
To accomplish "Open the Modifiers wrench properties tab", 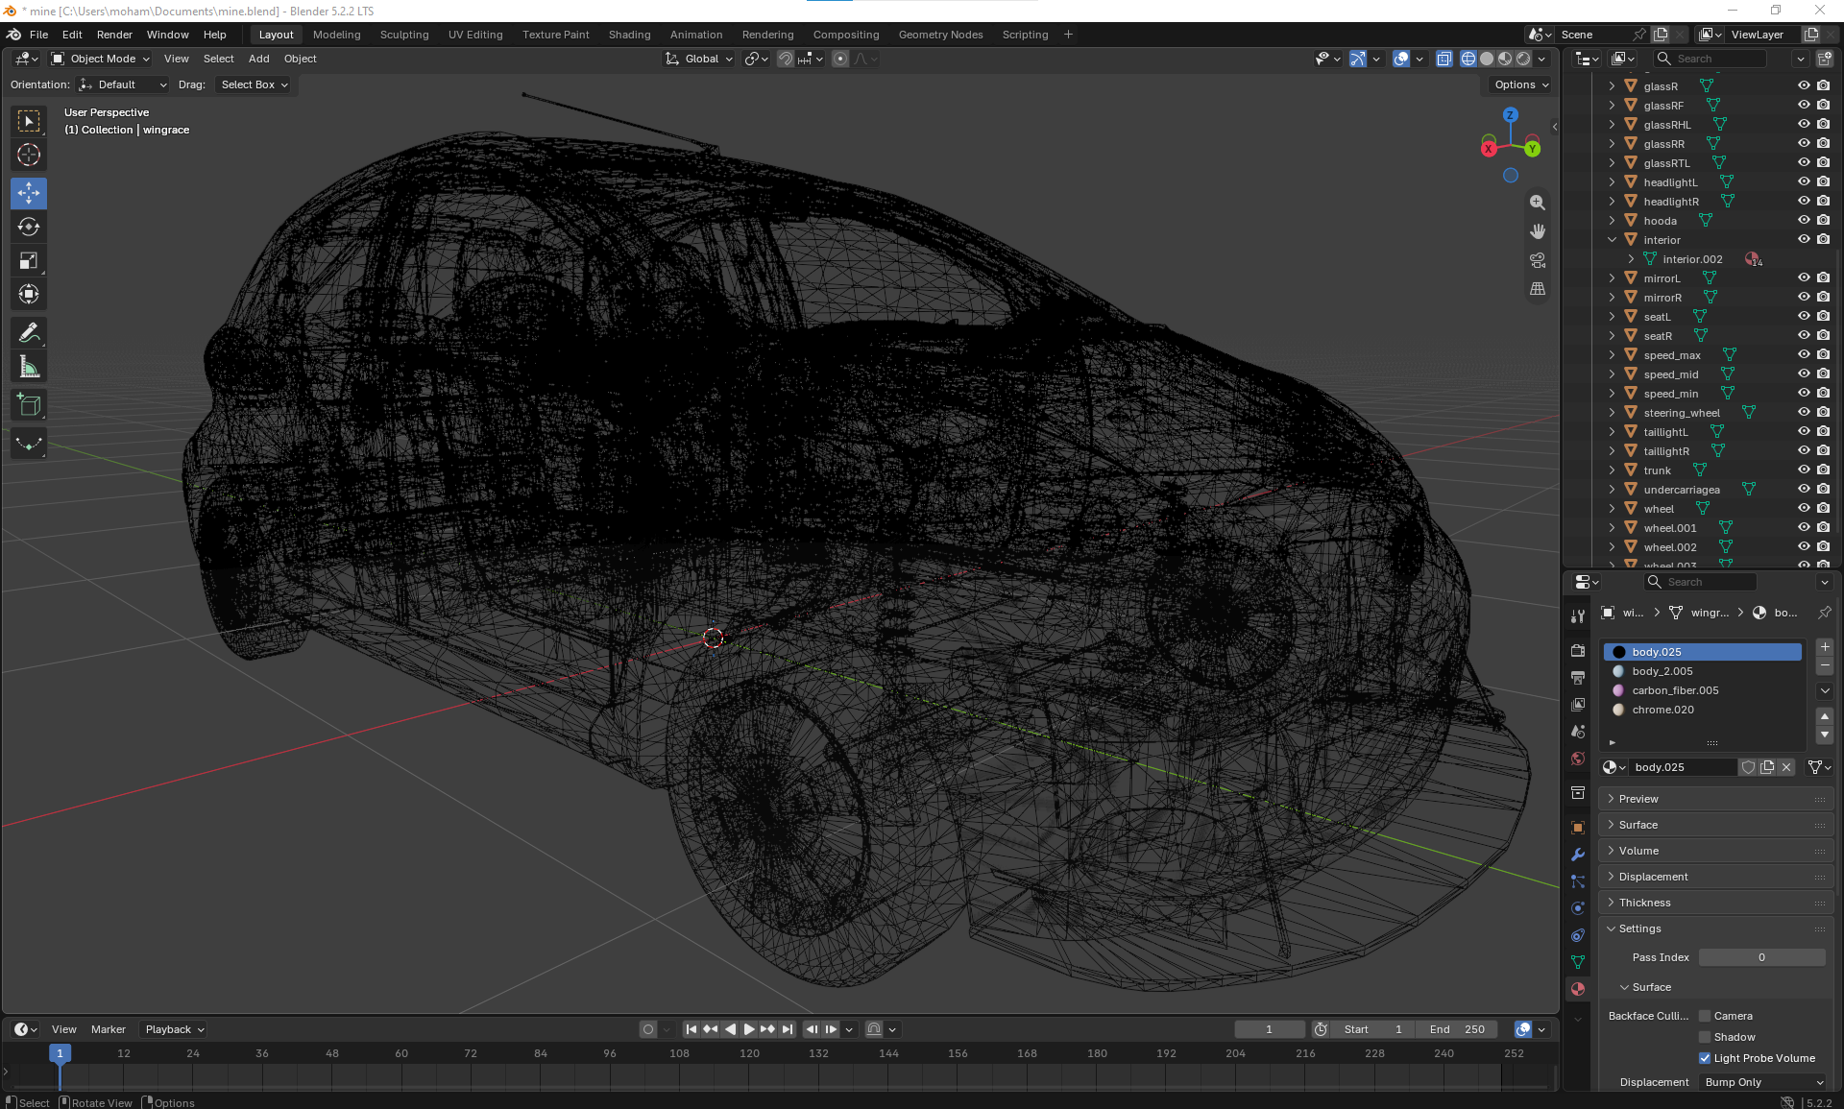I will 1577,855.
